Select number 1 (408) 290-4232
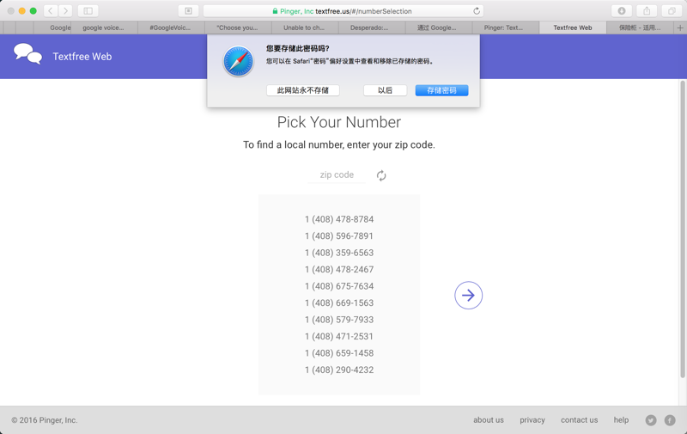This screenshot has height=434, width=687. click(339, 370)
